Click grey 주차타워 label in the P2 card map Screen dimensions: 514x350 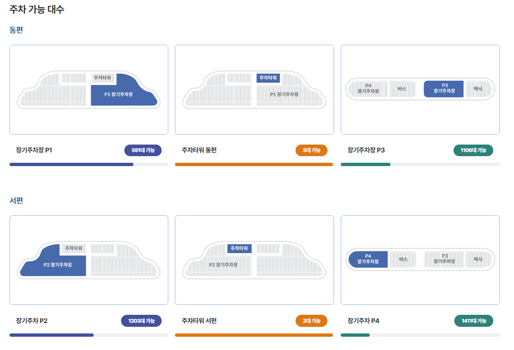pos(73,249)
